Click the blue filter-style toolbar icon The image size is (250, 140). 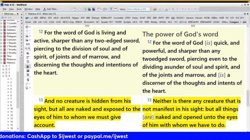click(111, 9)
